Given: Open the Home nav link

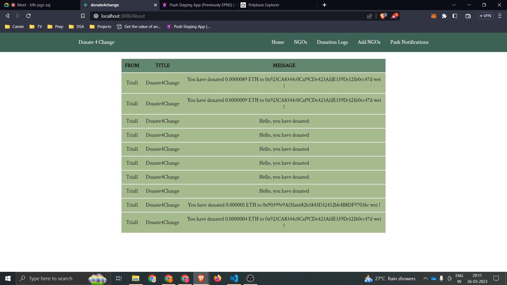Looking at the screenshot, I should pyautogui.click(x=278, y=42).
